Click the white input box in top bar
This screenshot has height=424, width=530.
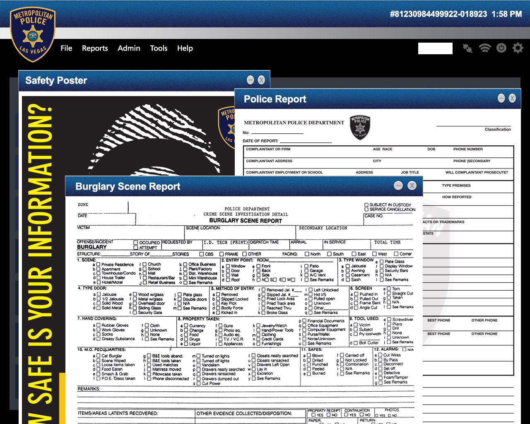(x=435, y=48)
